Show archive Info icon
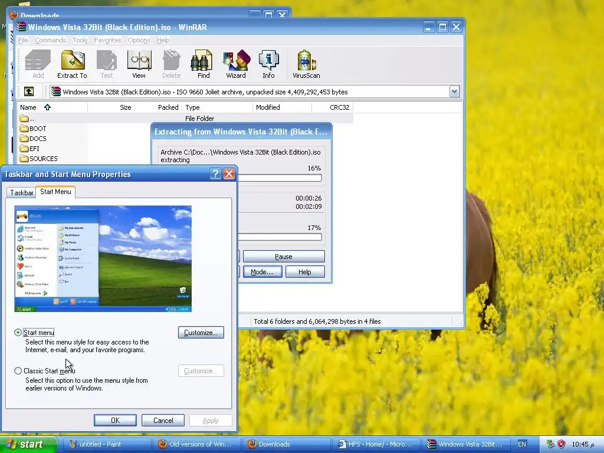Image resolution: width=604 pixels, height=453 pixels. coord(268,64)
